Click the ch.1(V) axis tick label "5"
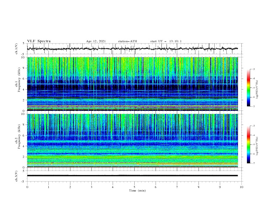This screenshot has height=210, width=272. [x=24, y=43]
